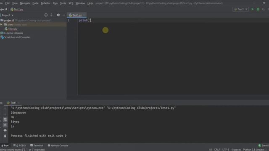Click 'Process finished with exit code 0' text
The image size is (269, 151).
39,136
